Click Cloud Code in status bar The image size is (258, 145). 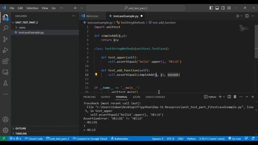coord(33,139)
